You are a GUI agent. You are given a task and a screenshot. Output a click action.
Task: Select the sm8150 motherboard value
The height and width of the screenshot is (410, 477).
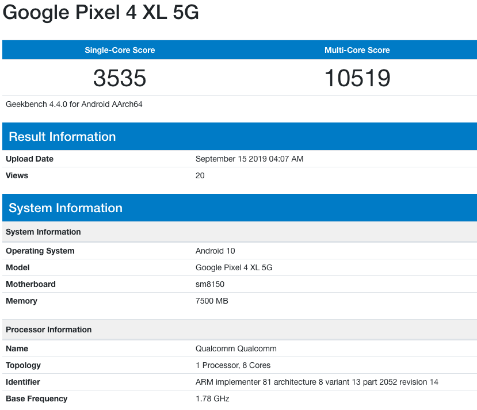(x=210, y=285)
